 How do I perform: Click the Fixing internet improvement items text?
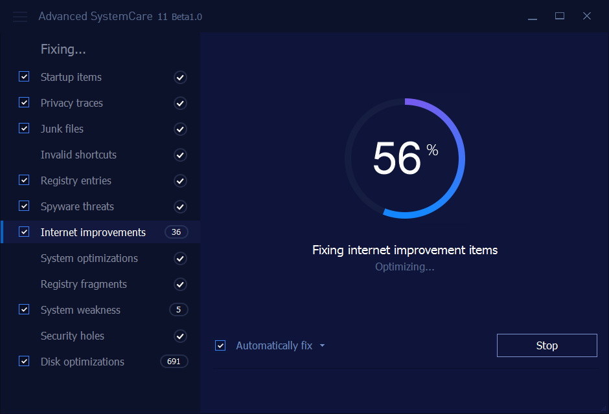tap(405, 250)
